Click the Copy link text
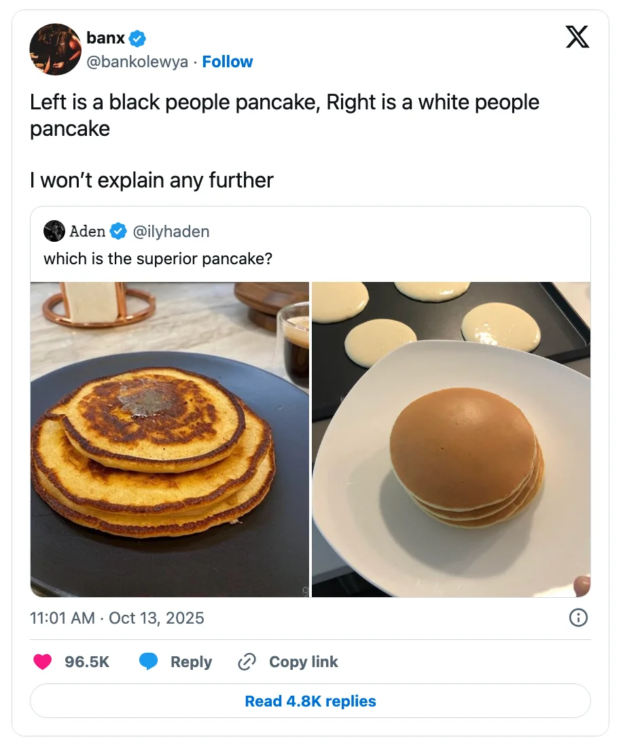This screenshot has height=750, width=625. (x=303, y=662)
